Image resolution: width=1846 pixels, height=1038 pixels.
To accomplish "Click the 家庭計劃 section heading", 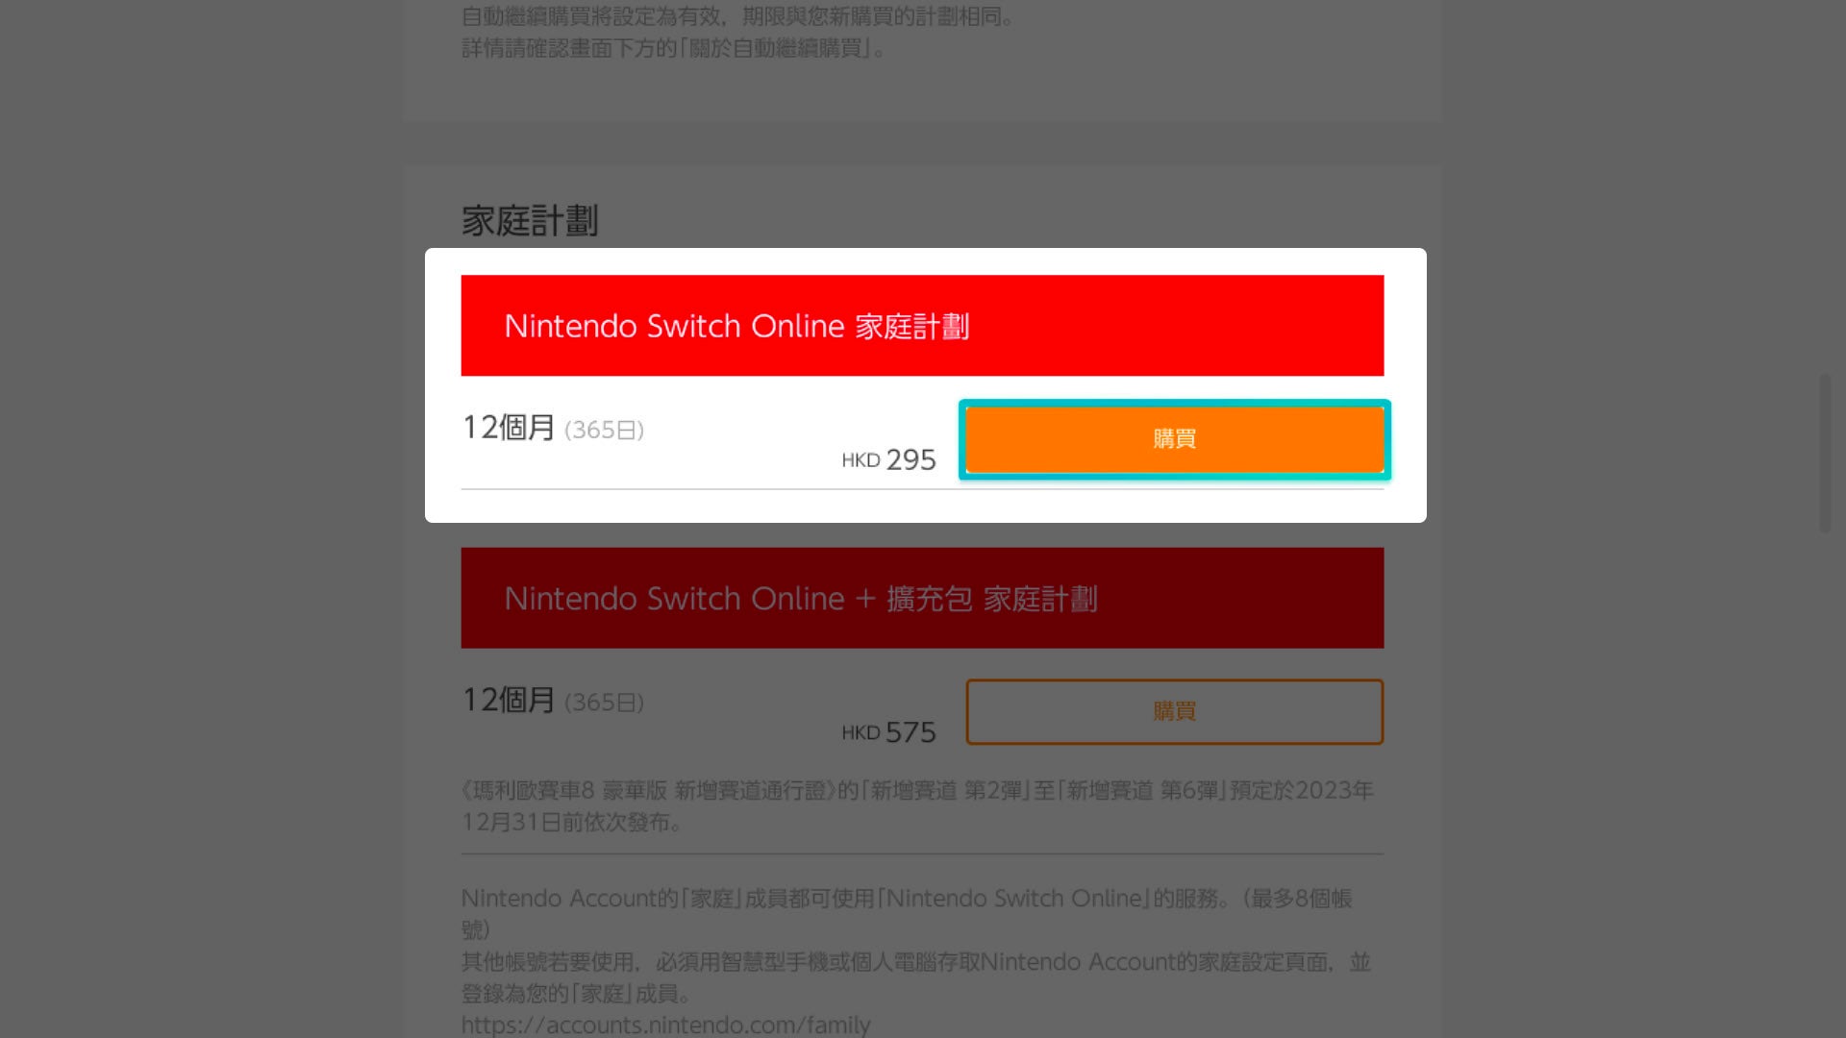I will (530, 221).
